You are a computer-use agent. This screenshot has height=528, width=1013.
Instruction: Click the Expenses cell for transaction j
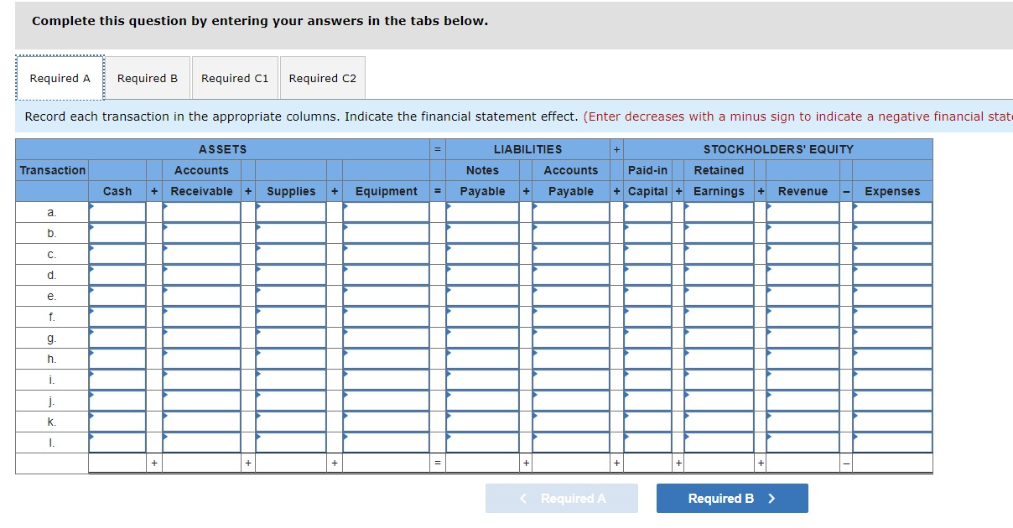pos(892,401)
